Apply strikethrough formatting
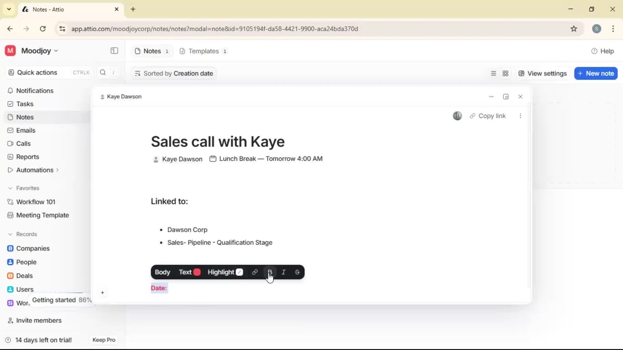Image resolution: width=623 pixels, height=350 pixels. point(297,272)
